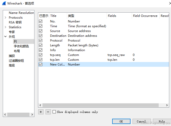Screen dimensions: 171x126
Task: Click the Information type cell
Action: (76, 50)
